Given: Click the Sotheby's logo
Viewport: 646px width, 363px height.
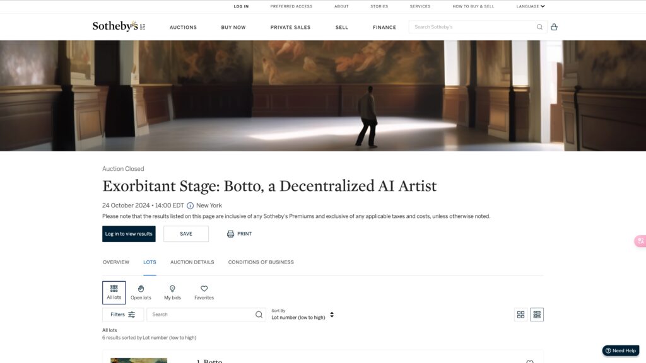Looking at the screenshot, I should pyautogui.click(x=119, y=26).
